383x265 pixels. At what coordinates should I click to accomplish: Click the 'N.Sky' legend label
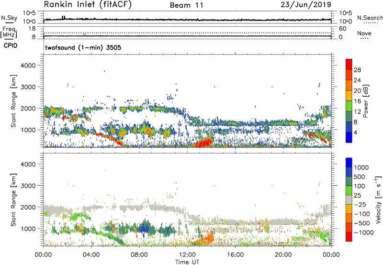pyautogui.click(x=9, y=18)
